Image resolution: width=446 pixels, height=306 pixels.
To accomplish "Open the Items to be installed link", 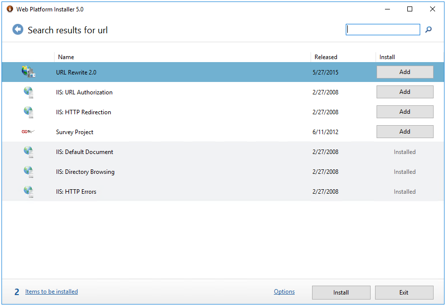I will tap(52, 292).
